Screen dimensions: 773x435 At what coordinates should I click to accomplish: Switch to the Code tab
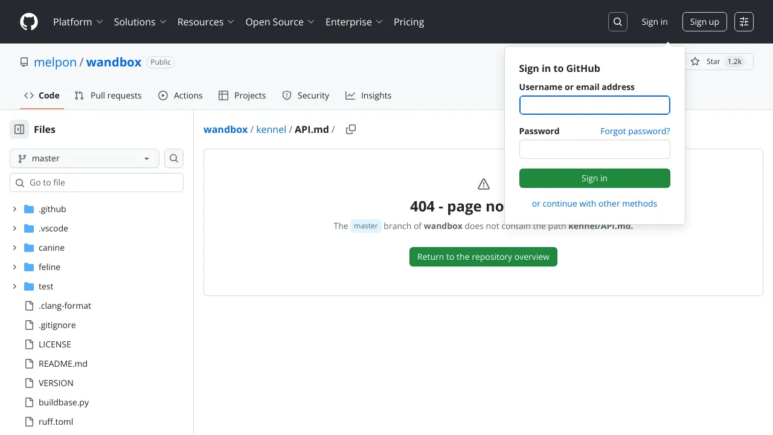click(42, 95)
